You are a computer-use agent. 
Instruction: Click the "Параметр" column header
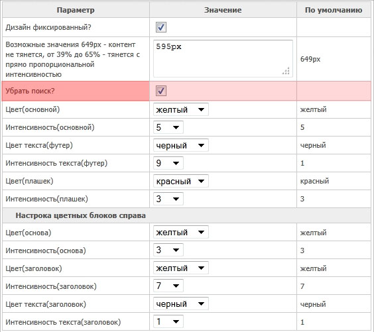click(x=76, y=10)
